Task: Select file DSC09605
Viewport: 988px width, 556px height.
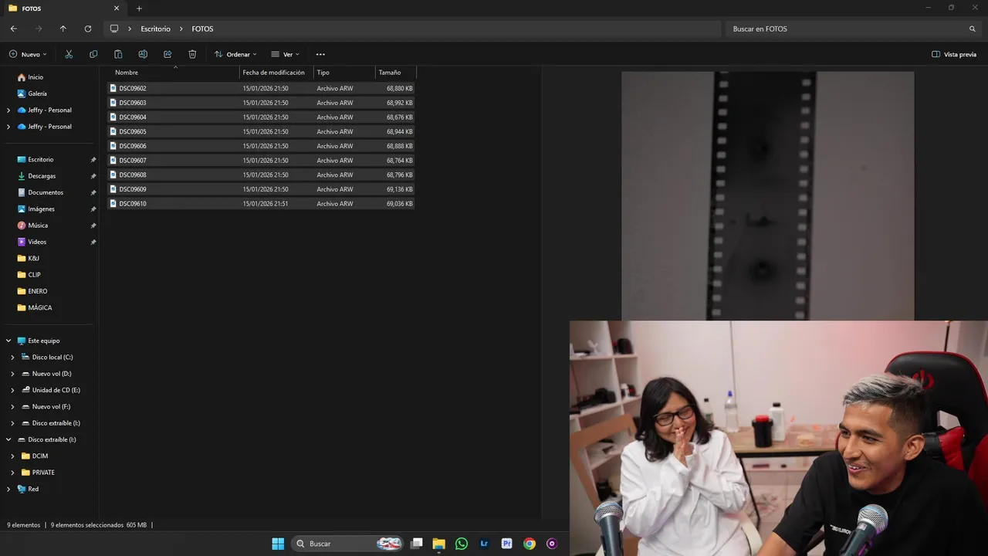Action: tap(261, 132)
